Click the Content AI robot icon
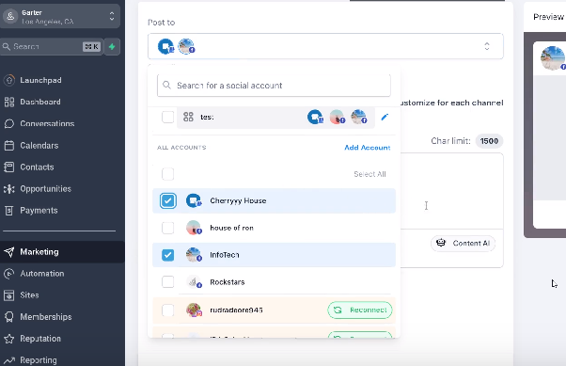 pos(441,243)
